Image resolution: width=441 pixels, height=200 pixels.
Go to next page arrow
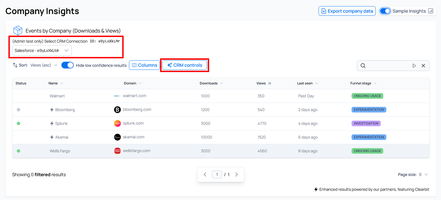click(237, 174)
